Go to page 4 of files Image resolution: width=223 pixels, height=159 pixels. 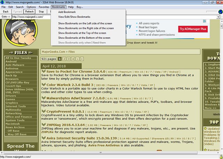point(73,59)
